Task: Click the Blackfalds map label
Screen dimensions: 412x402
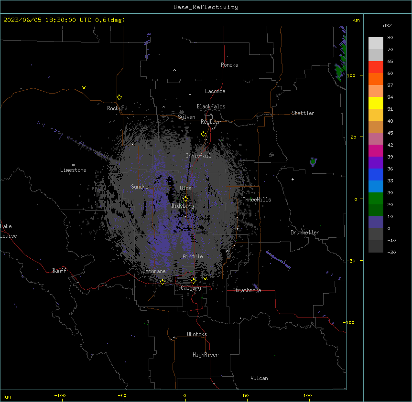Action: (x=211, y=106)
